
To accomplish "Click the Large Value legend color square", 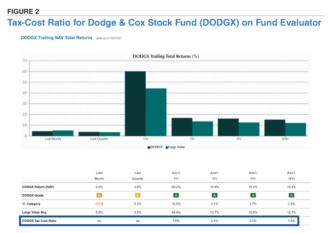I will click(167, 147).
